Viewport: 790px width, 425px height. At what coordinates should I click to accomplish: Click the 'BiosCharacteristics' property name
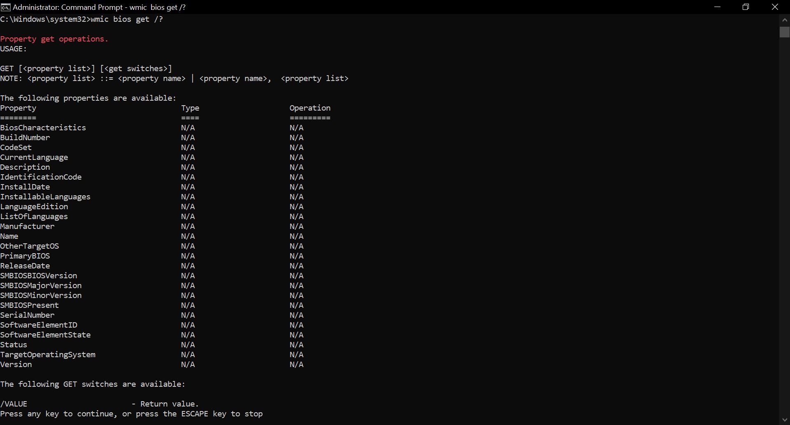coord(43,128)
